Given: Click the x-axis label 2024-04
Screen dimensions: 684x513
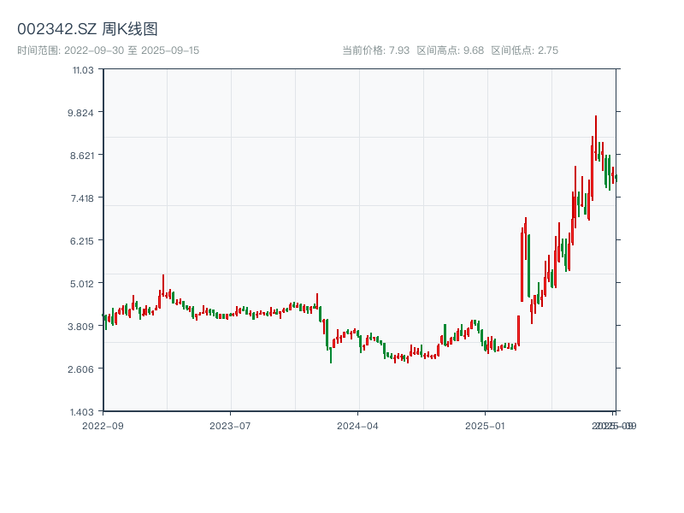Looking at the screenshot, I should click(x=357, y=426).
